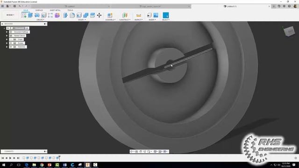Open the Modify dropdown menu
Image resolution: width=299 pixels, height=168 pixels.
82,20
